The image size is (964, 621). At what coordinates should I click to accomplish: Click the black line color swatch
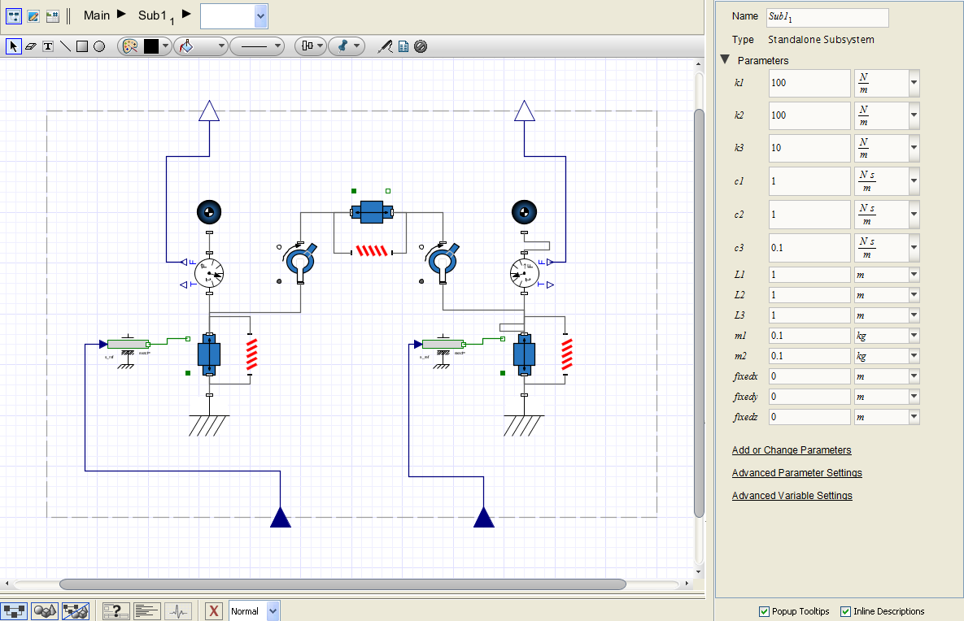point(151,46)
